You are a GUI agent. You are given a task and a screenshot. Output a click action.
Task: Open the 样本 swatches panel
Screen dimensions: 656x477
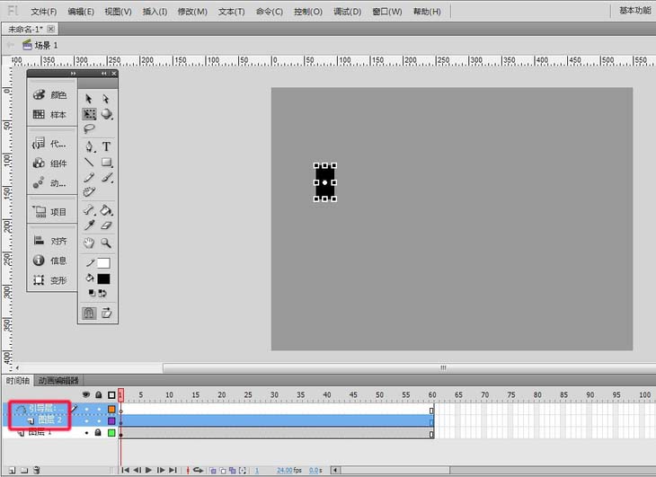point(49,114)
